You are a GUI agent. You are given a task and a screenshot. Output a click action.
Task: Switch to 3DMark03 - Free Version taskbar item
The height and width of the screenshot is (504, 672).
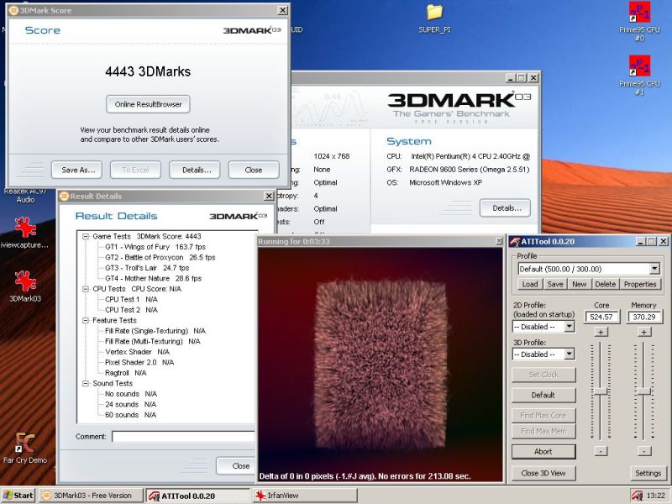coord(91,496)
